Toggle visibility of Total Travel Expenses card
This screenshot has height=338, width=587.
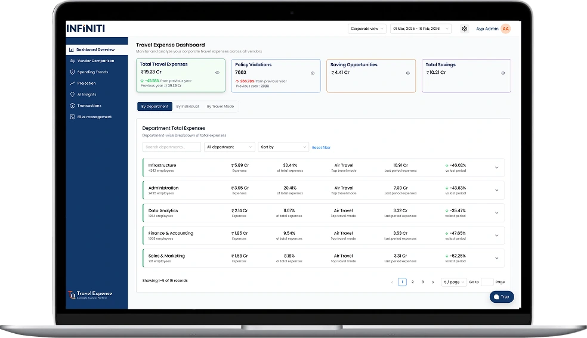tap(217, 73)
